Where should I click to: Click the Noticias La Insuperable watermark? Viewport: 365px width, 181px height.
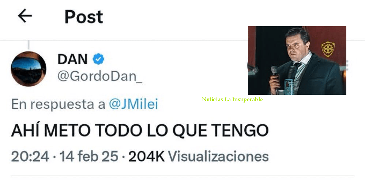(x=232, y=100)
